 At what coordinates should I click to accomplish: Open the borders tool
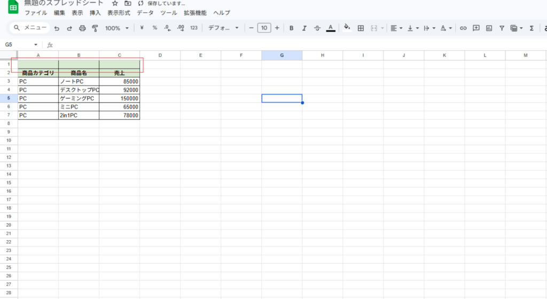(x=361, y=28)
